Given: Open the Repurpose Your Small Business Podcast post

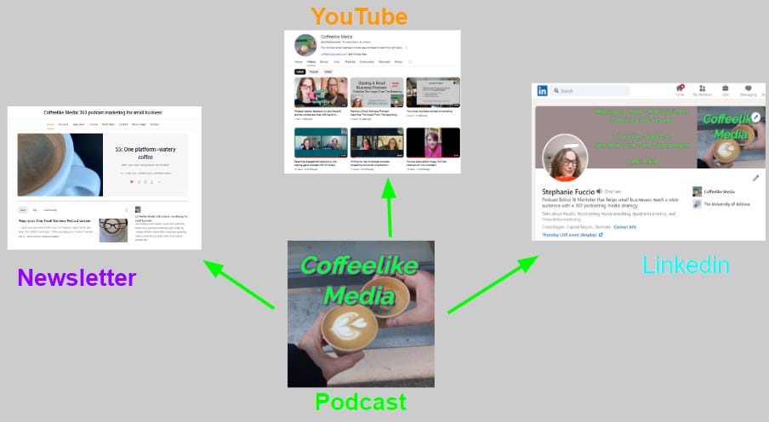Looking at the screenshot, I should [54, 221].
